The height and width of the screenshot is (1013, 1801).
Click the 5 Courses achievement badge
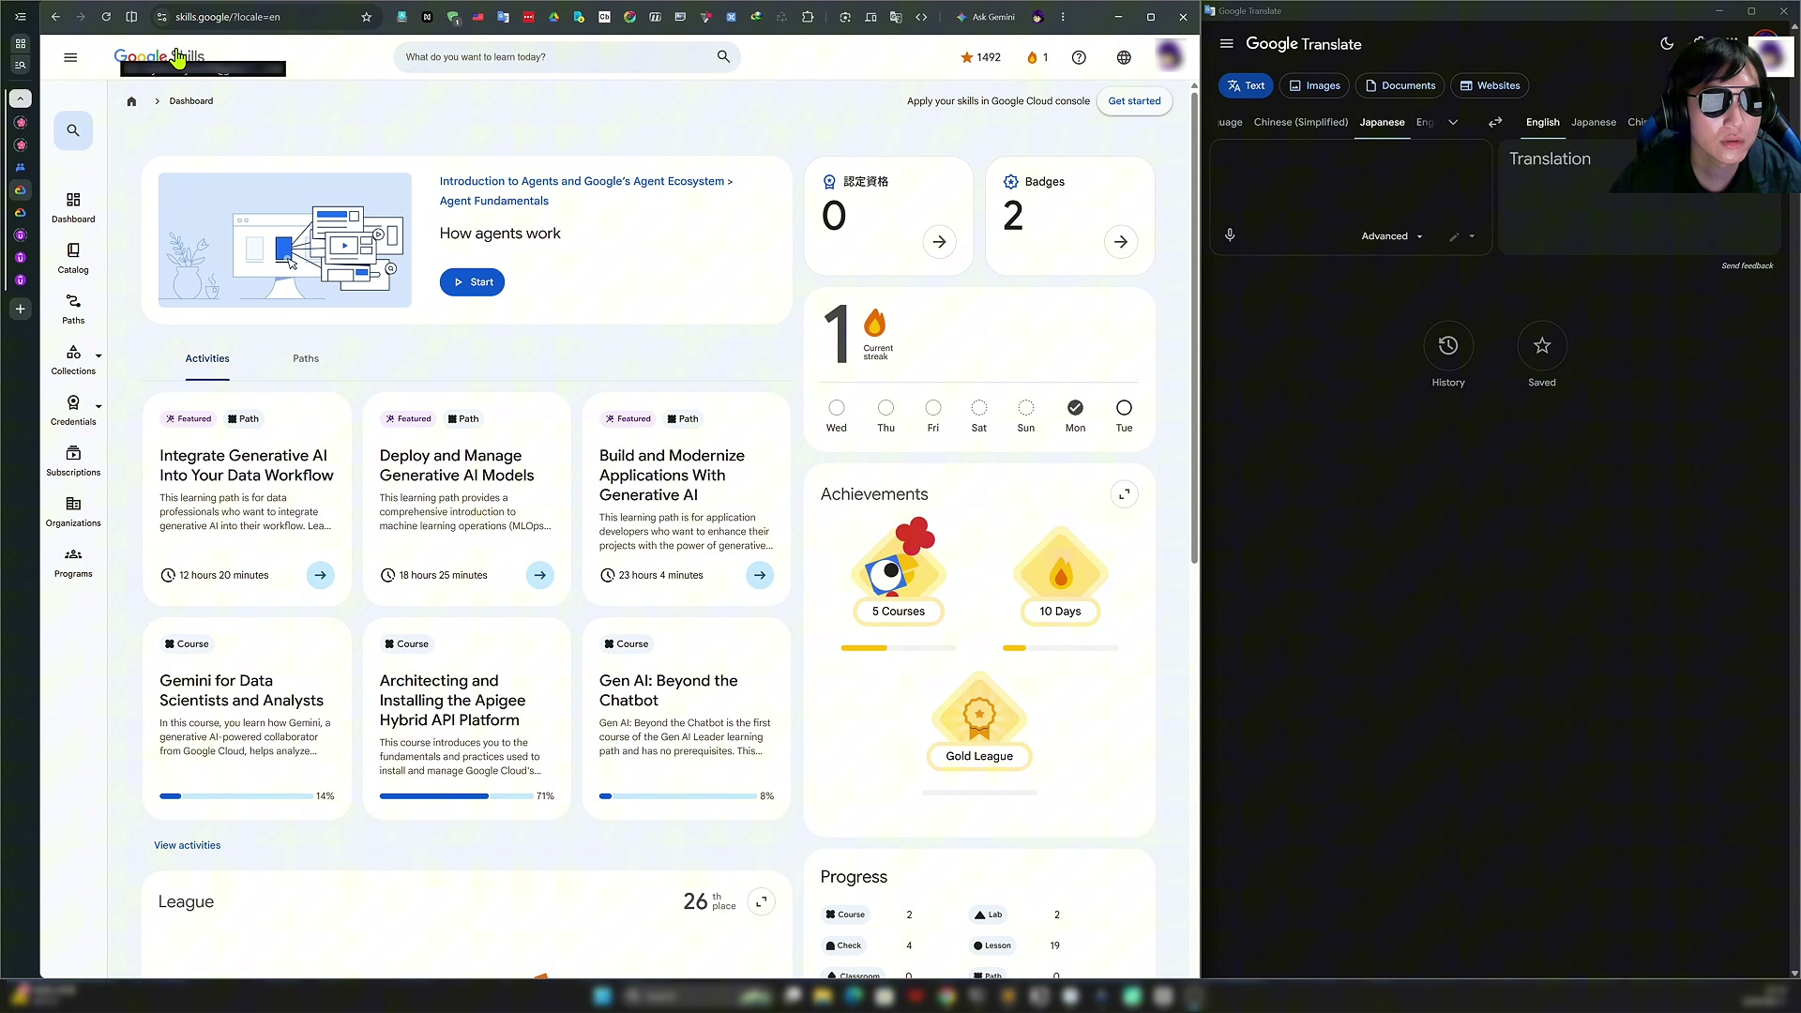coord(898,572)
